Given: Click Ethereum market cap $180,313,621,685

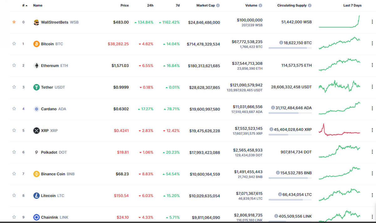Looking at the screenshot, I should coord(204,66).
